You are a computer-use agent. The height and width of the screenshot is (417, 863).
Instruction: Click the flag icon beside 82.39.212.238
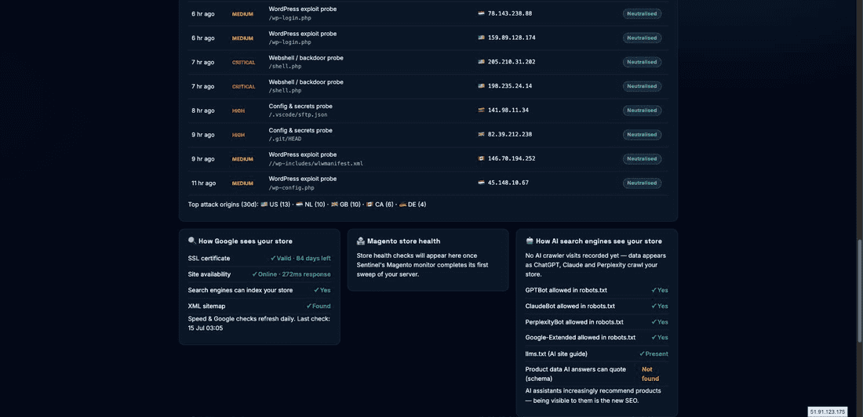pos(481,134)
